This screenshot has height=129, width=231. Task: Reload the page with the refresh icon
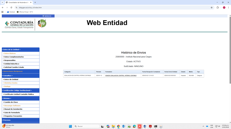pos(11,7)
